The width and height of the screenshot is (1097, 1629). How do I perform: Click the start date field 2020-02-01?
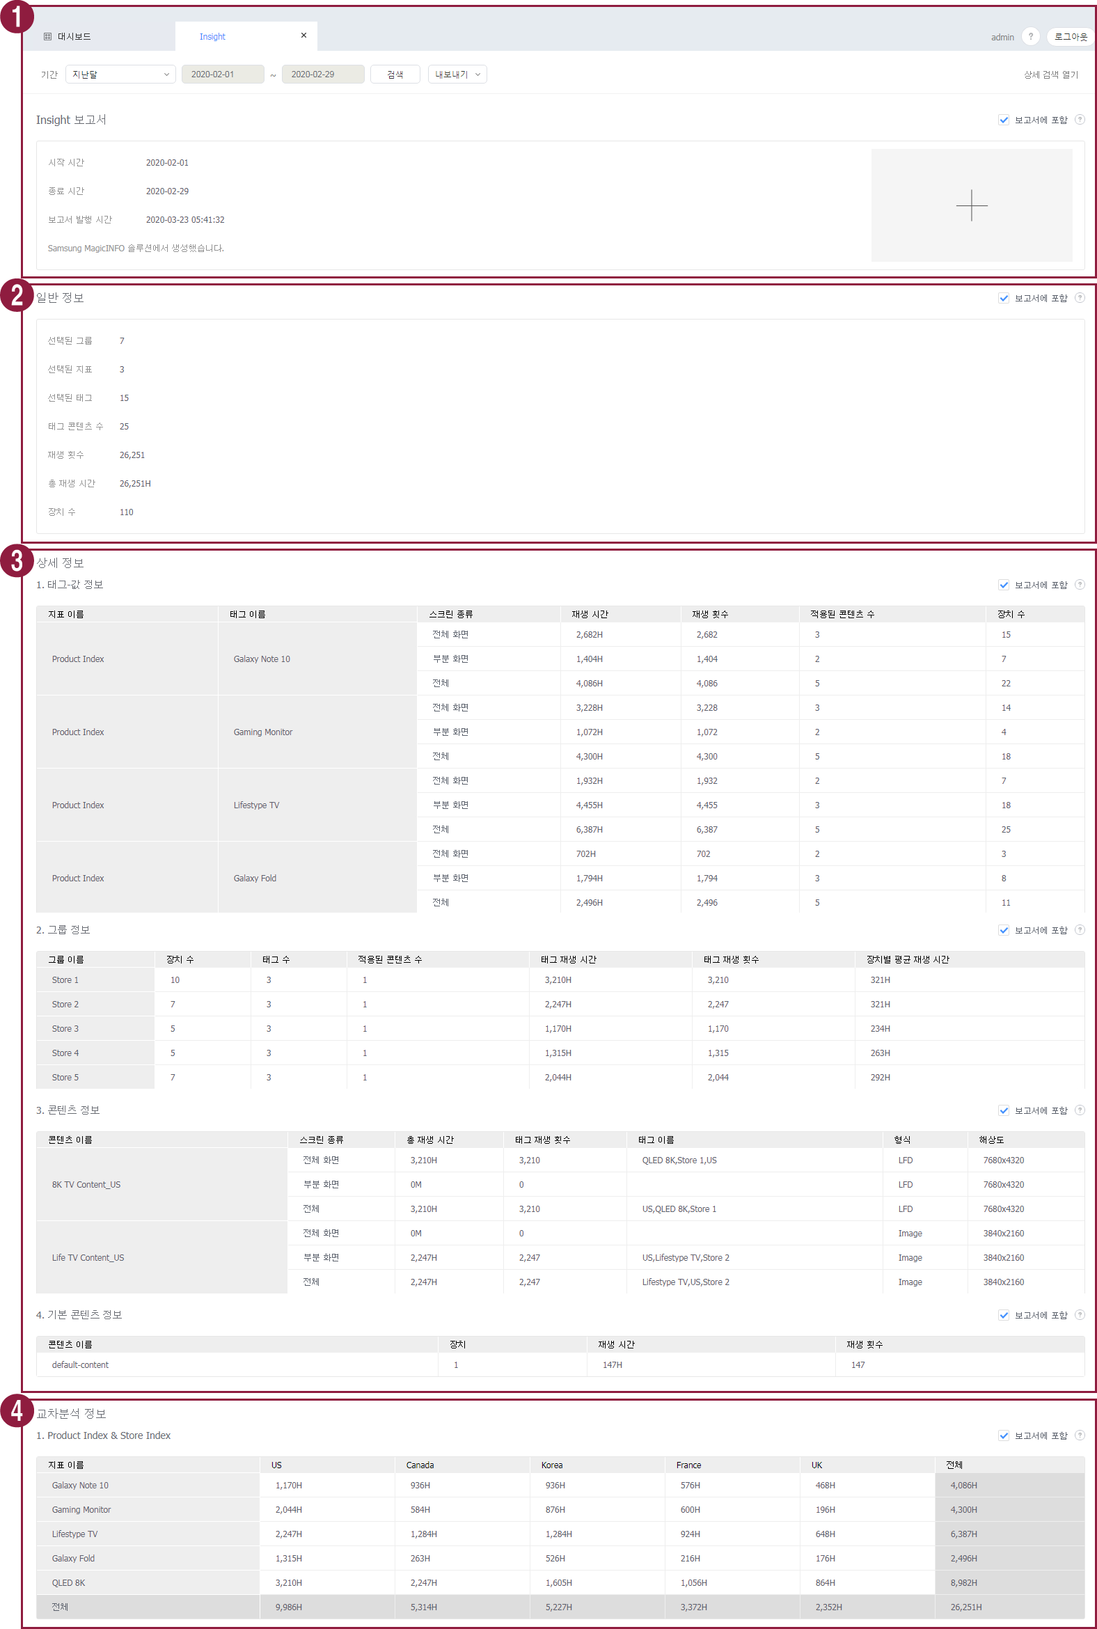pos(223,74)
